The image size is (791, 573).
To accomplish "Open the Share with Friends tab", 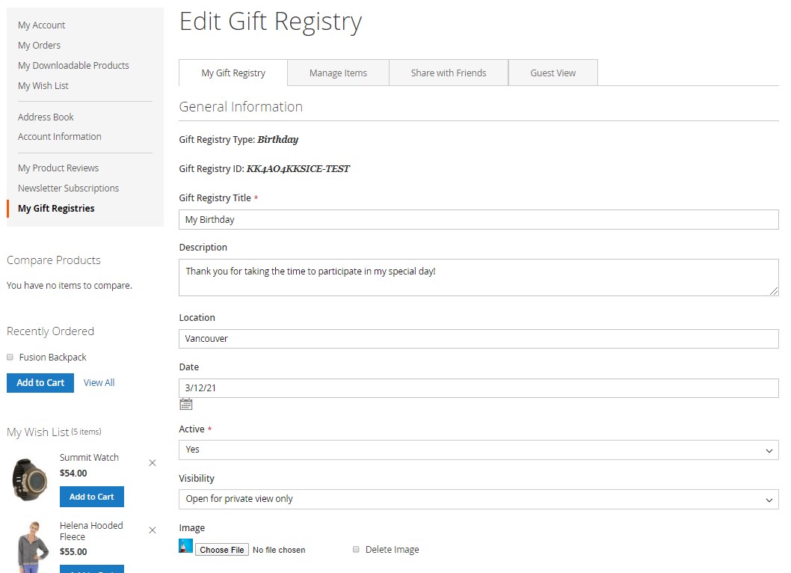I will click(449, 73).
